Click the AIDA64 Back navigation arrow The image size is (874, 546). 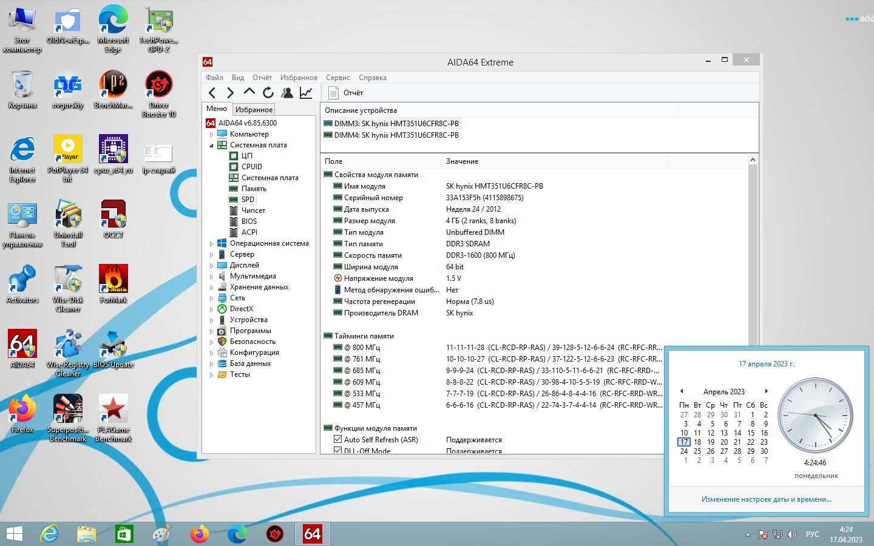212,93
